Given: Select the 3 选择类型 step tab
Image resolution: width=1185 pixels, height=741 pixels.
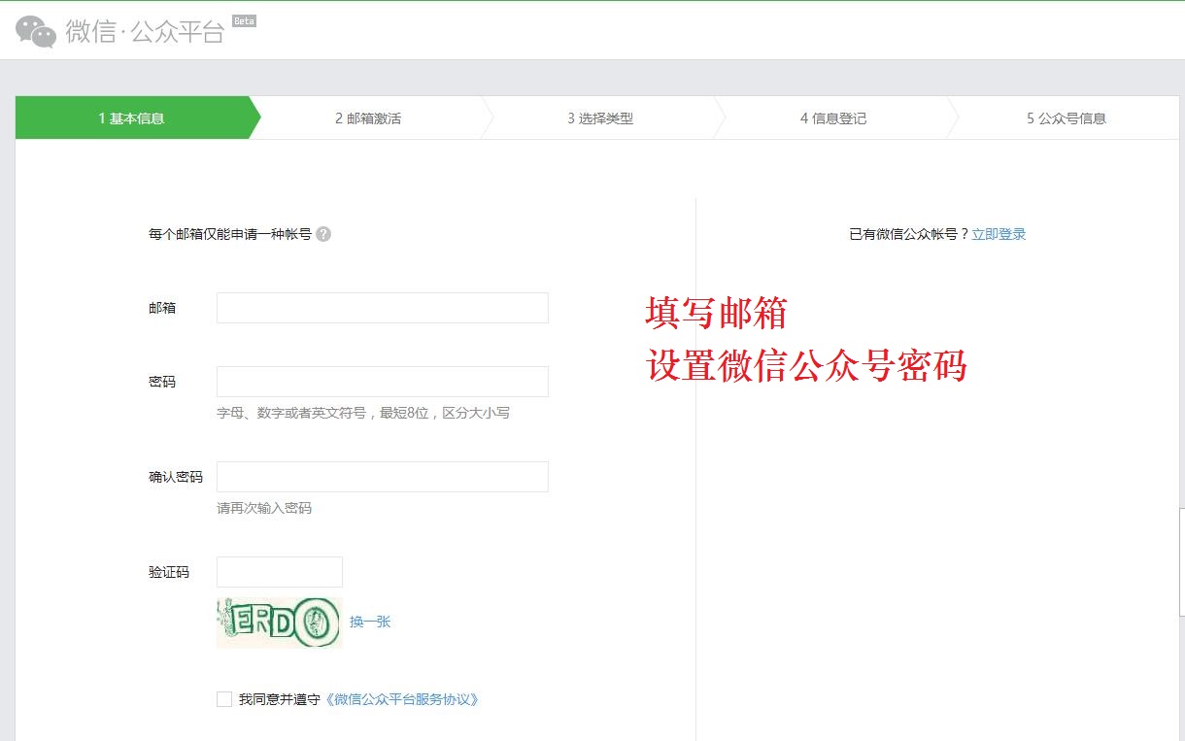Looking at the screenshot, I should tap(600, 118).
